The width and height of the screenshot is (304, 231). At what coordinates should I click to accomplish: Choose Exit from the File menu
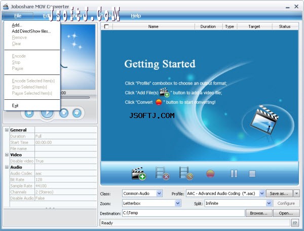15,105
